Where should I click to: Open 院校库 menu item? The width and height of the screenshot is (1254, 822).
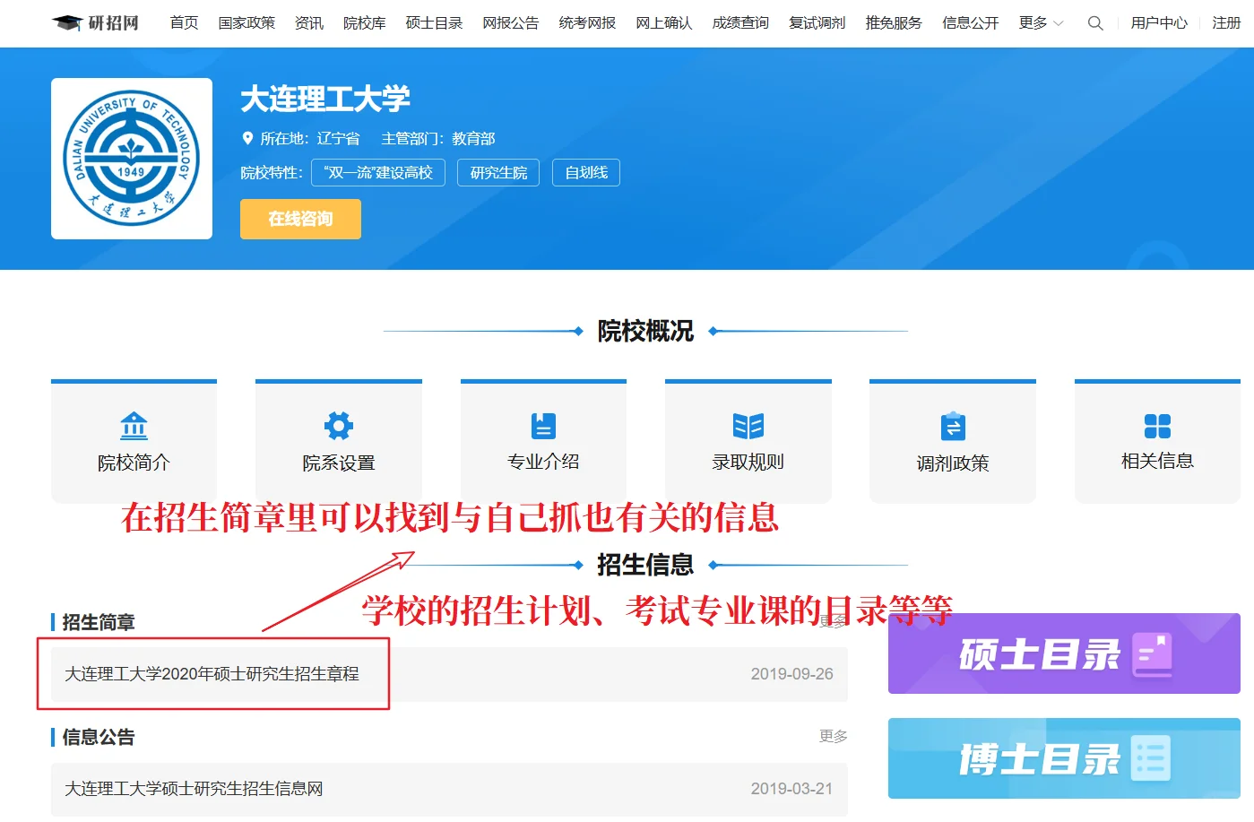(x=364, y=23)
